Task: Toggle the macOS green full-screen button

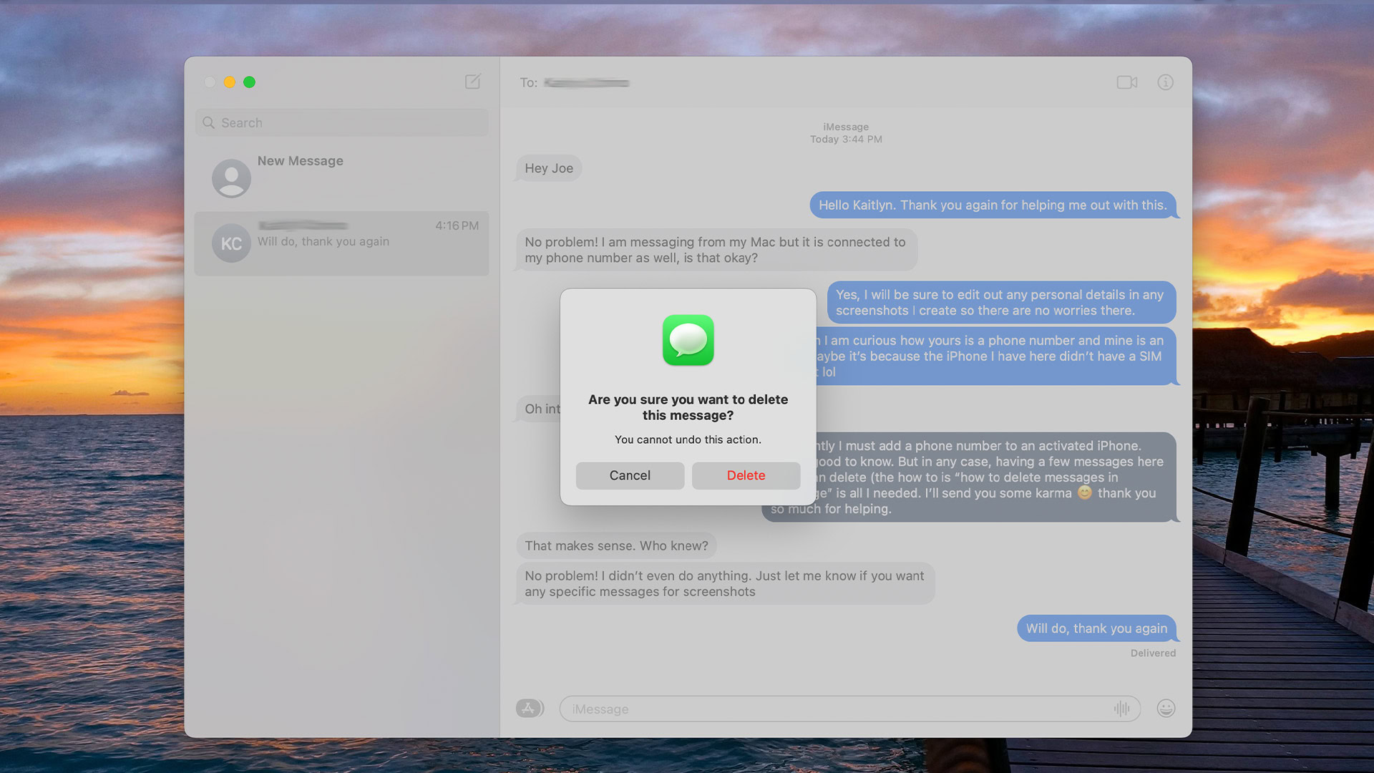Action: click(x=249, y=82)
